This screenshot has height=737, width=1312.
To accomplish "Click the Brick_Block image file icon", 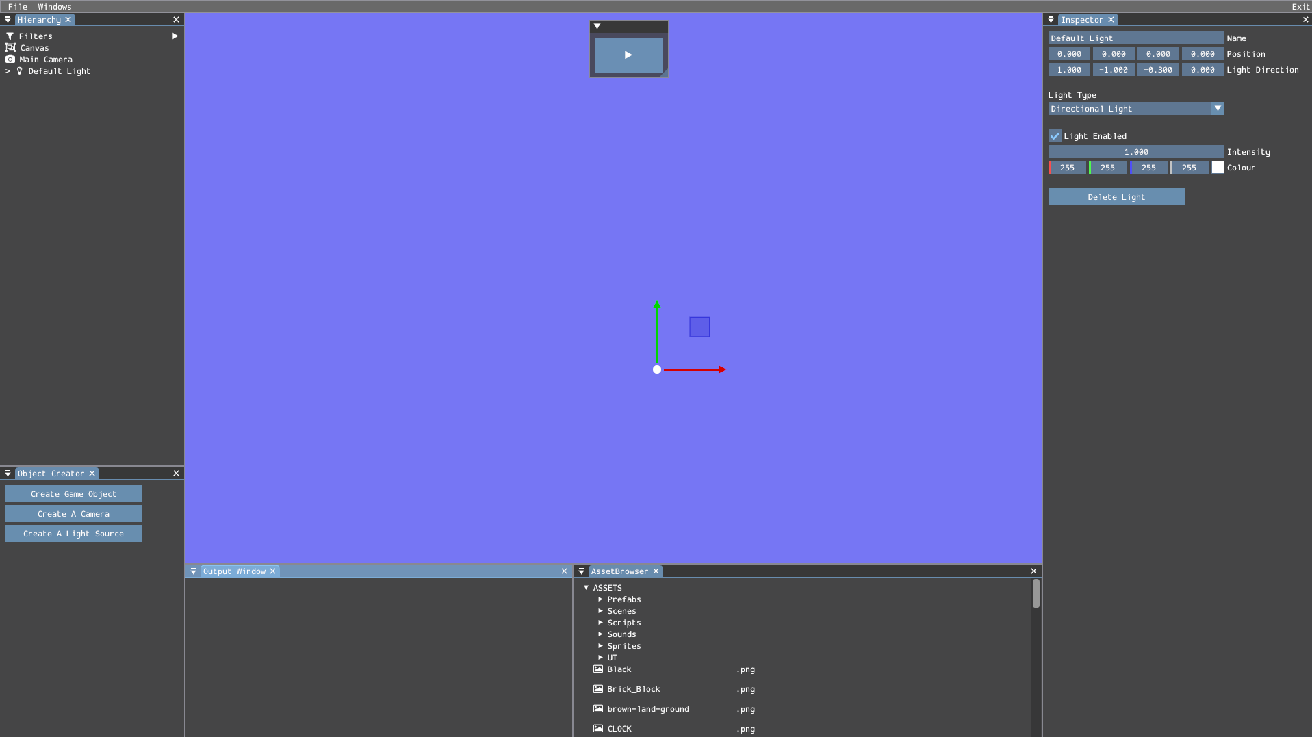I will [x=598, y=688].
